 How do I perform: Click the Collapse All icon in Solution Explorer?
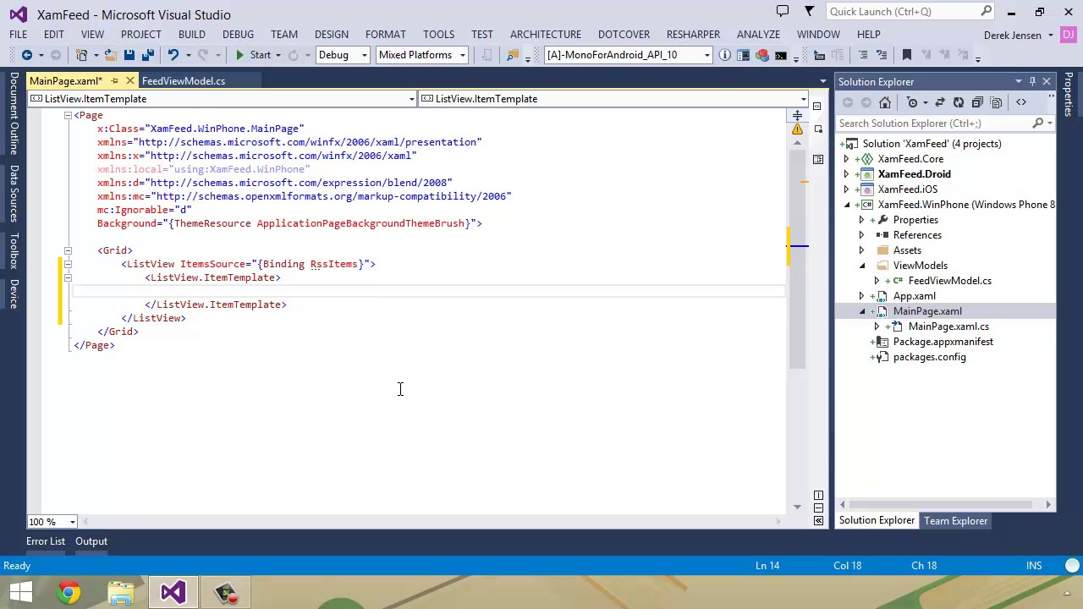(977, 102)
